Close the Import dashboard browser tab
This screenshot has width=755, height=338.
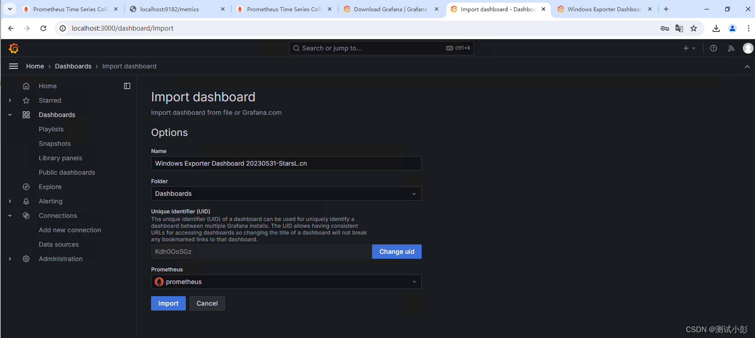pos(543,9)
